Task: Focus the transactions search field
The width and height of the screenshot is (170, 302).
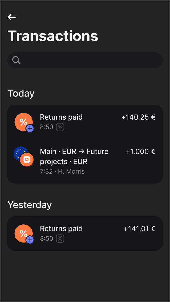Action: coord(90,60)
